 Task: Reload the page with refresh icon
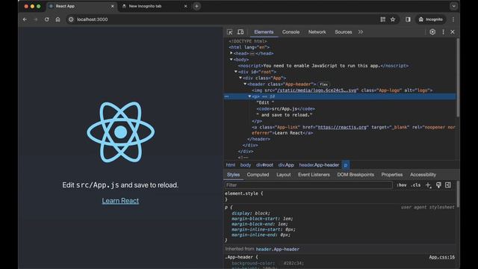[46, 19]
